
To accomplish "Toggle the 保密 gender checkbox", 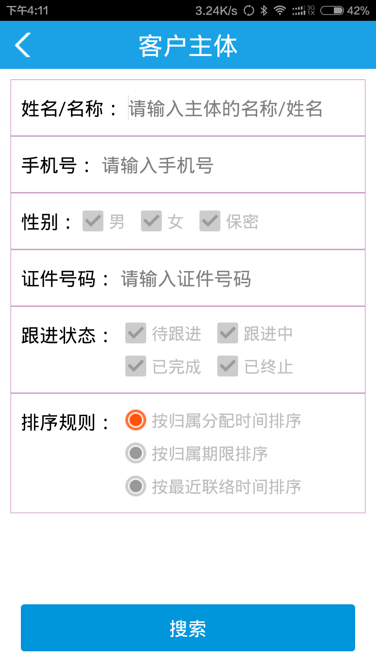I will coord(210,221).
